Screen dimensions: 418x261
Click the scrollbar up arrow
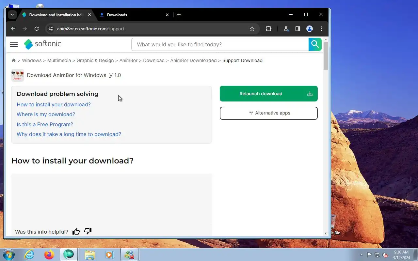pos(326,39)
